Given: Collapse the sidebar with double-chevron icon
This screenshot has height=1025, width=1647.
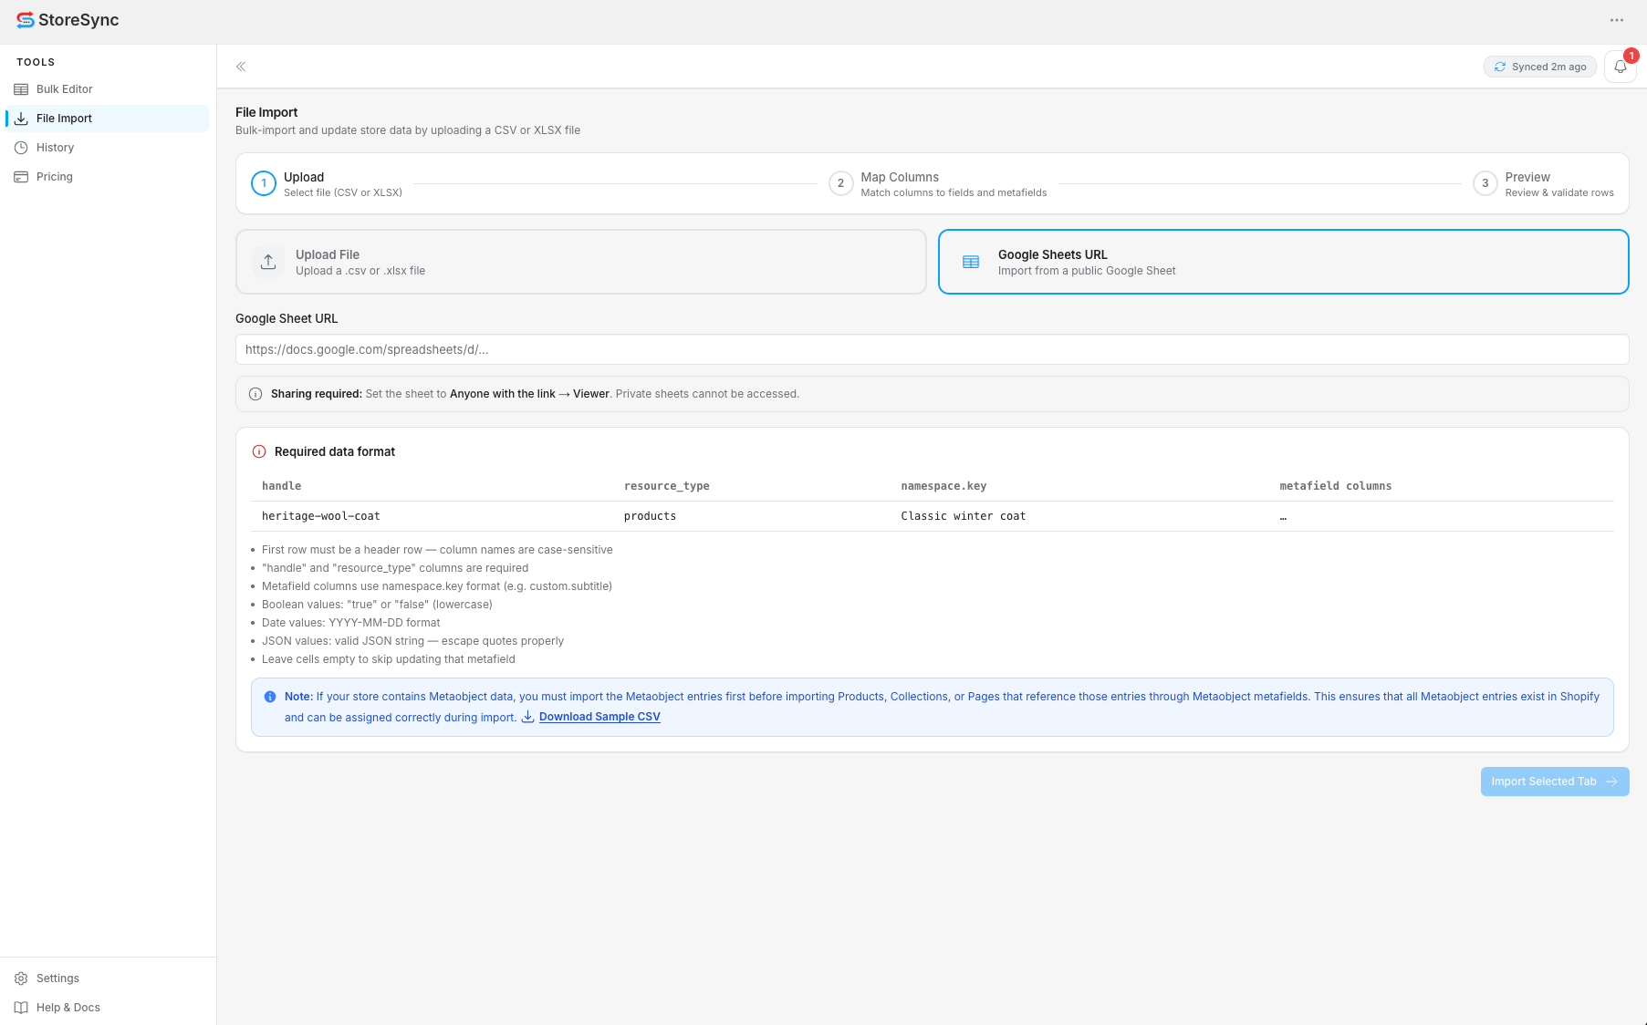Looking at the screenshot, I should (241, 67).
